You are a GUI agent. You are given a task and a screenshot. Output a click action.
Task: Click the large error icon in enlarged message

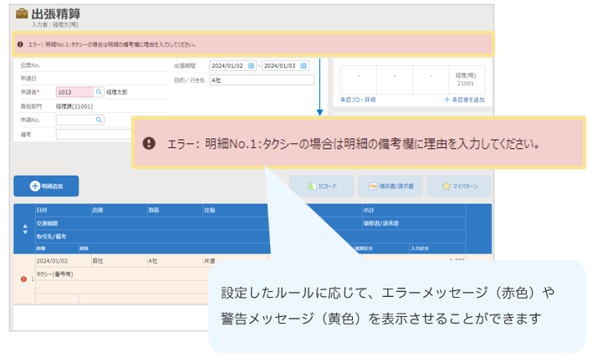point(149,143)
